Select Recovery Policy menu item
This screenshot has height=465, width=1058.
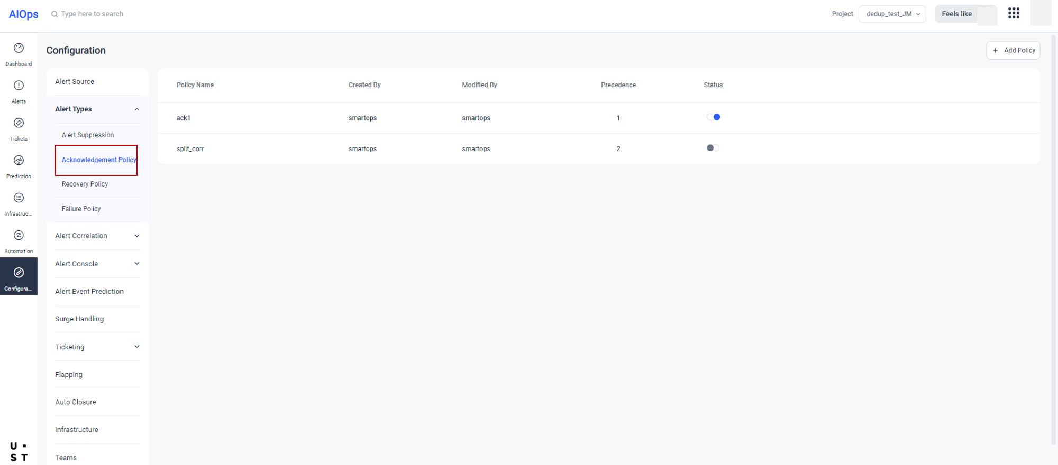(x=85, y=184)
